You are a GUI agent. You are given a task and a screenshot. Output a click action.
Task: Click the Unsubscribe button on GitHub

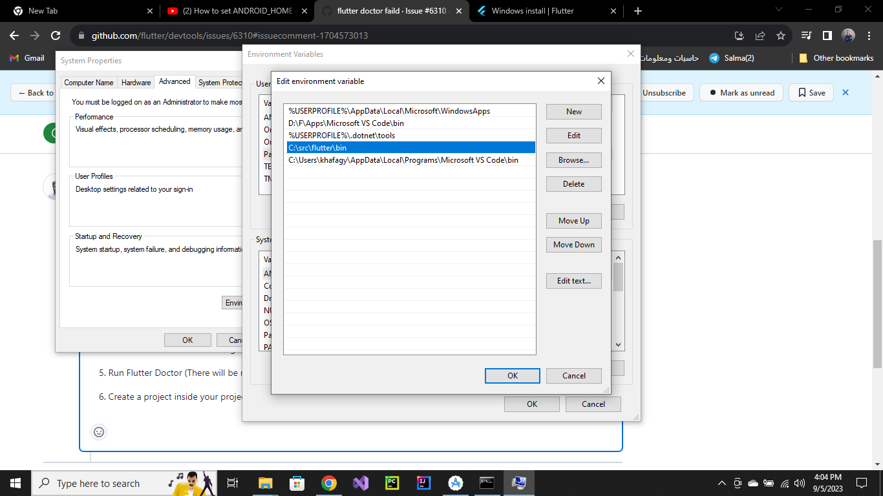pyautogui.click(x=665, y=92)
